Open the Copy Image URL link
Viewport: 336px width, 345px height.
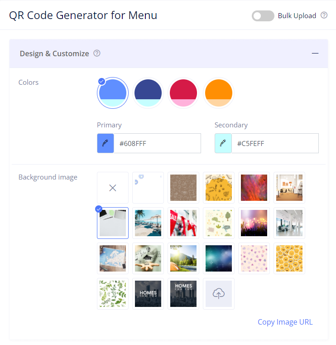(285, 322)
